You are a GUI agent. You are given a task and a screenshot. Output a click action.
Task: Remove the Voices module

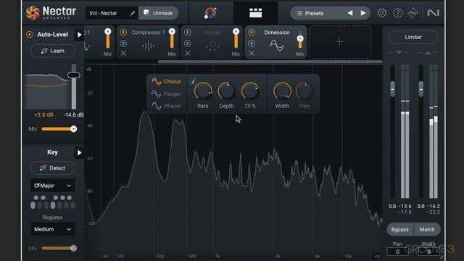188,54
